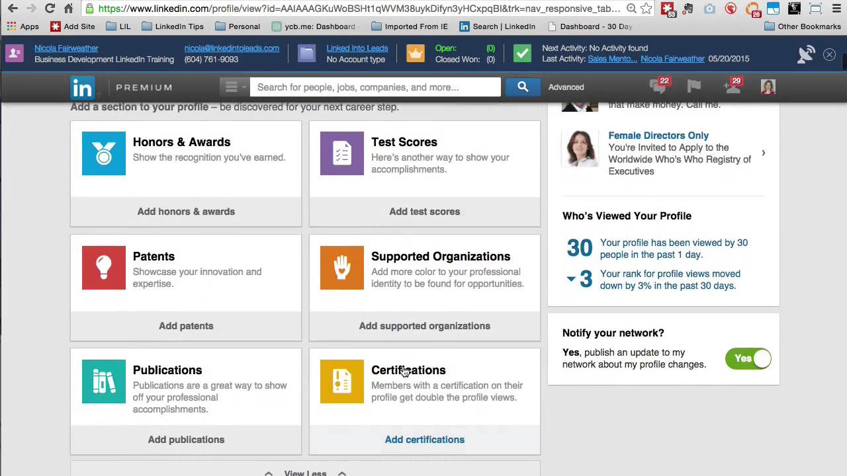The width and height of the screenshot is (847, 476).
Task: Click the browser reload button
Action: (50, 9)
